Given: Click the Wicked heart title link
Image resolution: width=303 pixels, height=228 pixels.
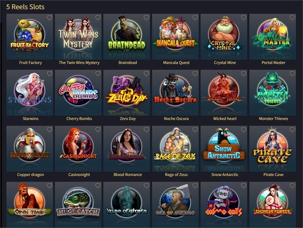Looking at the screenshot, I should click(x=225, y=119).
